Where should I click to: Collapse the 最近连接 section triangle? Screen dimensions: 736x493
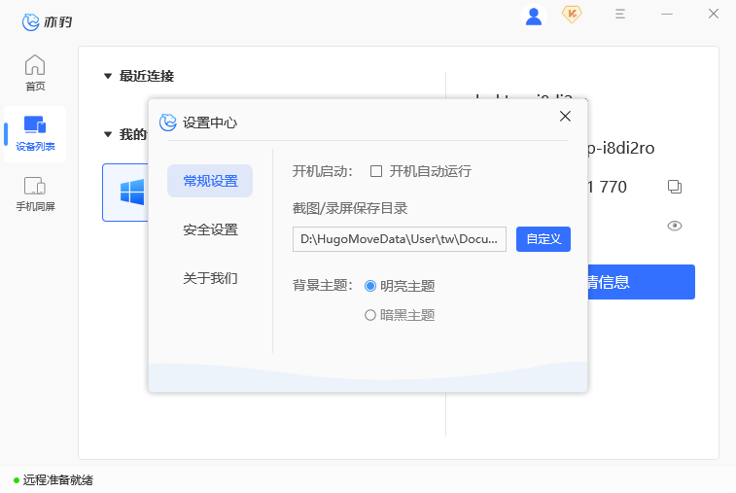pos(108,76)
